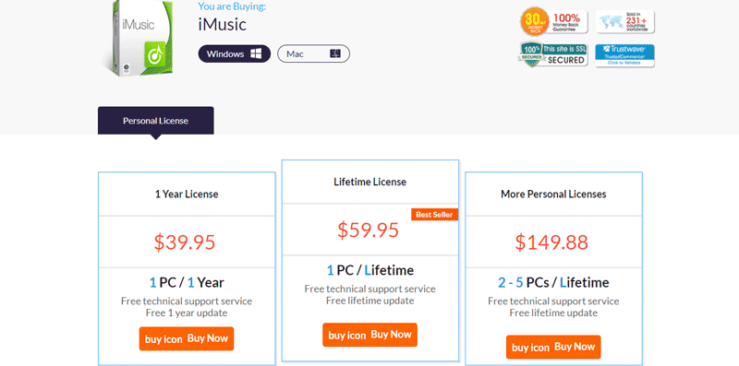This screenshot has width=739, height=366.
Task: Buy the Lifetime License now
Action: [370, 335]
